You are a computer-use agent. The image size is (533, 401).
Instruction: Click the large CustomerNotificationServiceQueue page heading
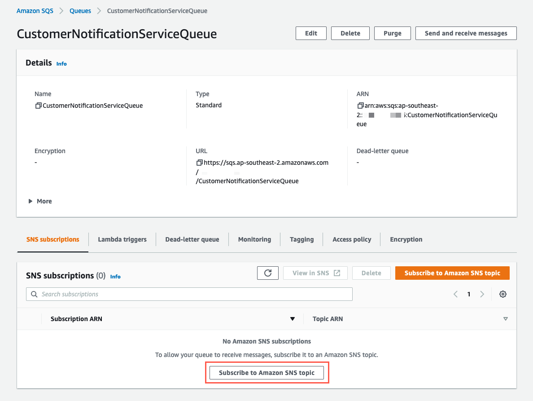[117, 34]
